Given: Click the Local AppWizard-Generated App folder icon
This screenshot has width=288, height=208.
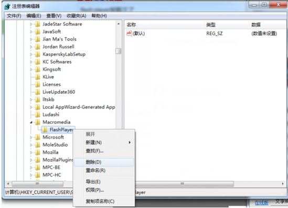Looking at the screenshot, I should click(37, 107).
